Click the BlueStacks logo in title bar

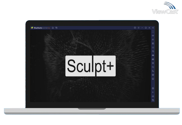(x=32, y=28)
